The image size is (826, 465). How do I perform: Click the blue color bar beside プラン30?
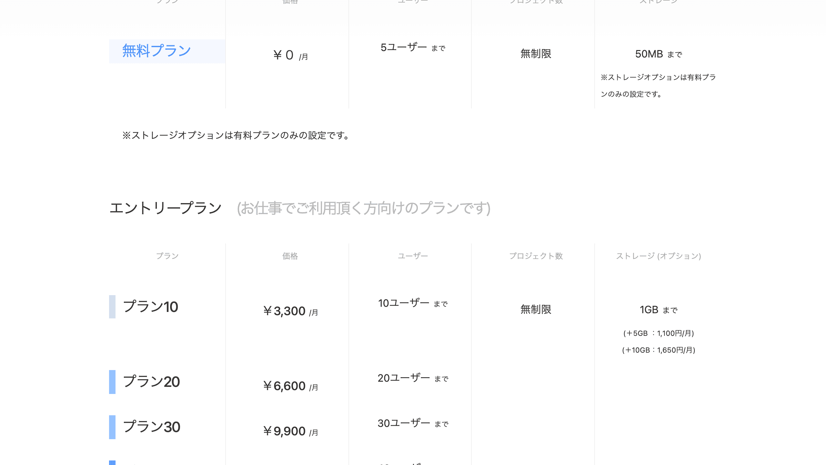pos(112,427)
